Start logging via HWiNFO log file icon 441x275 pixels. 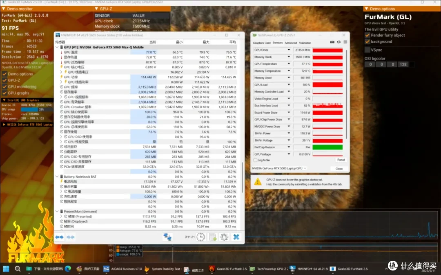click(213, 237)
